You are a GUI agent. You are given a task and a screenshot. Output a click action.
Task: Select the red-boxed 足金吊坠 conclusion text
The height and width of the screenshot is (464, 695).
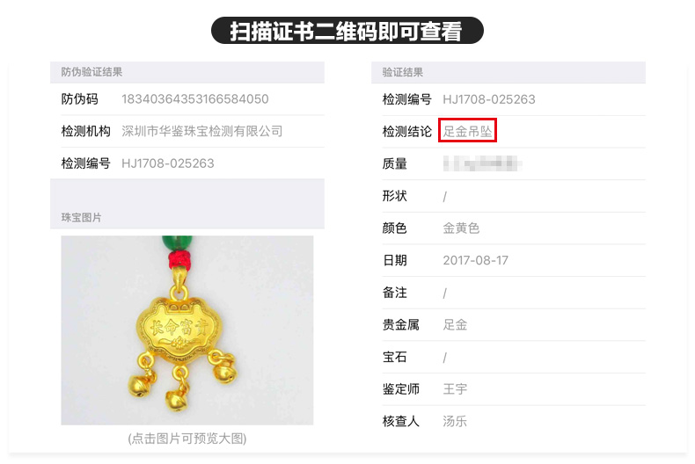[x=468, y=131]
